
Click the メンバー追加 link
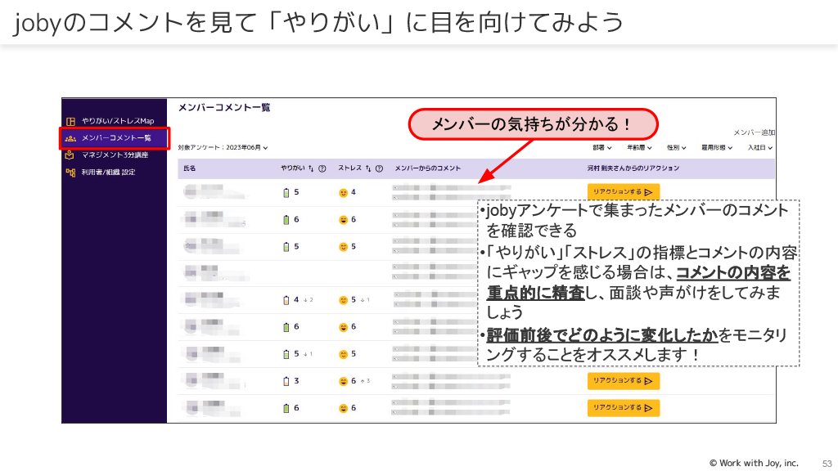coord(754,132)
